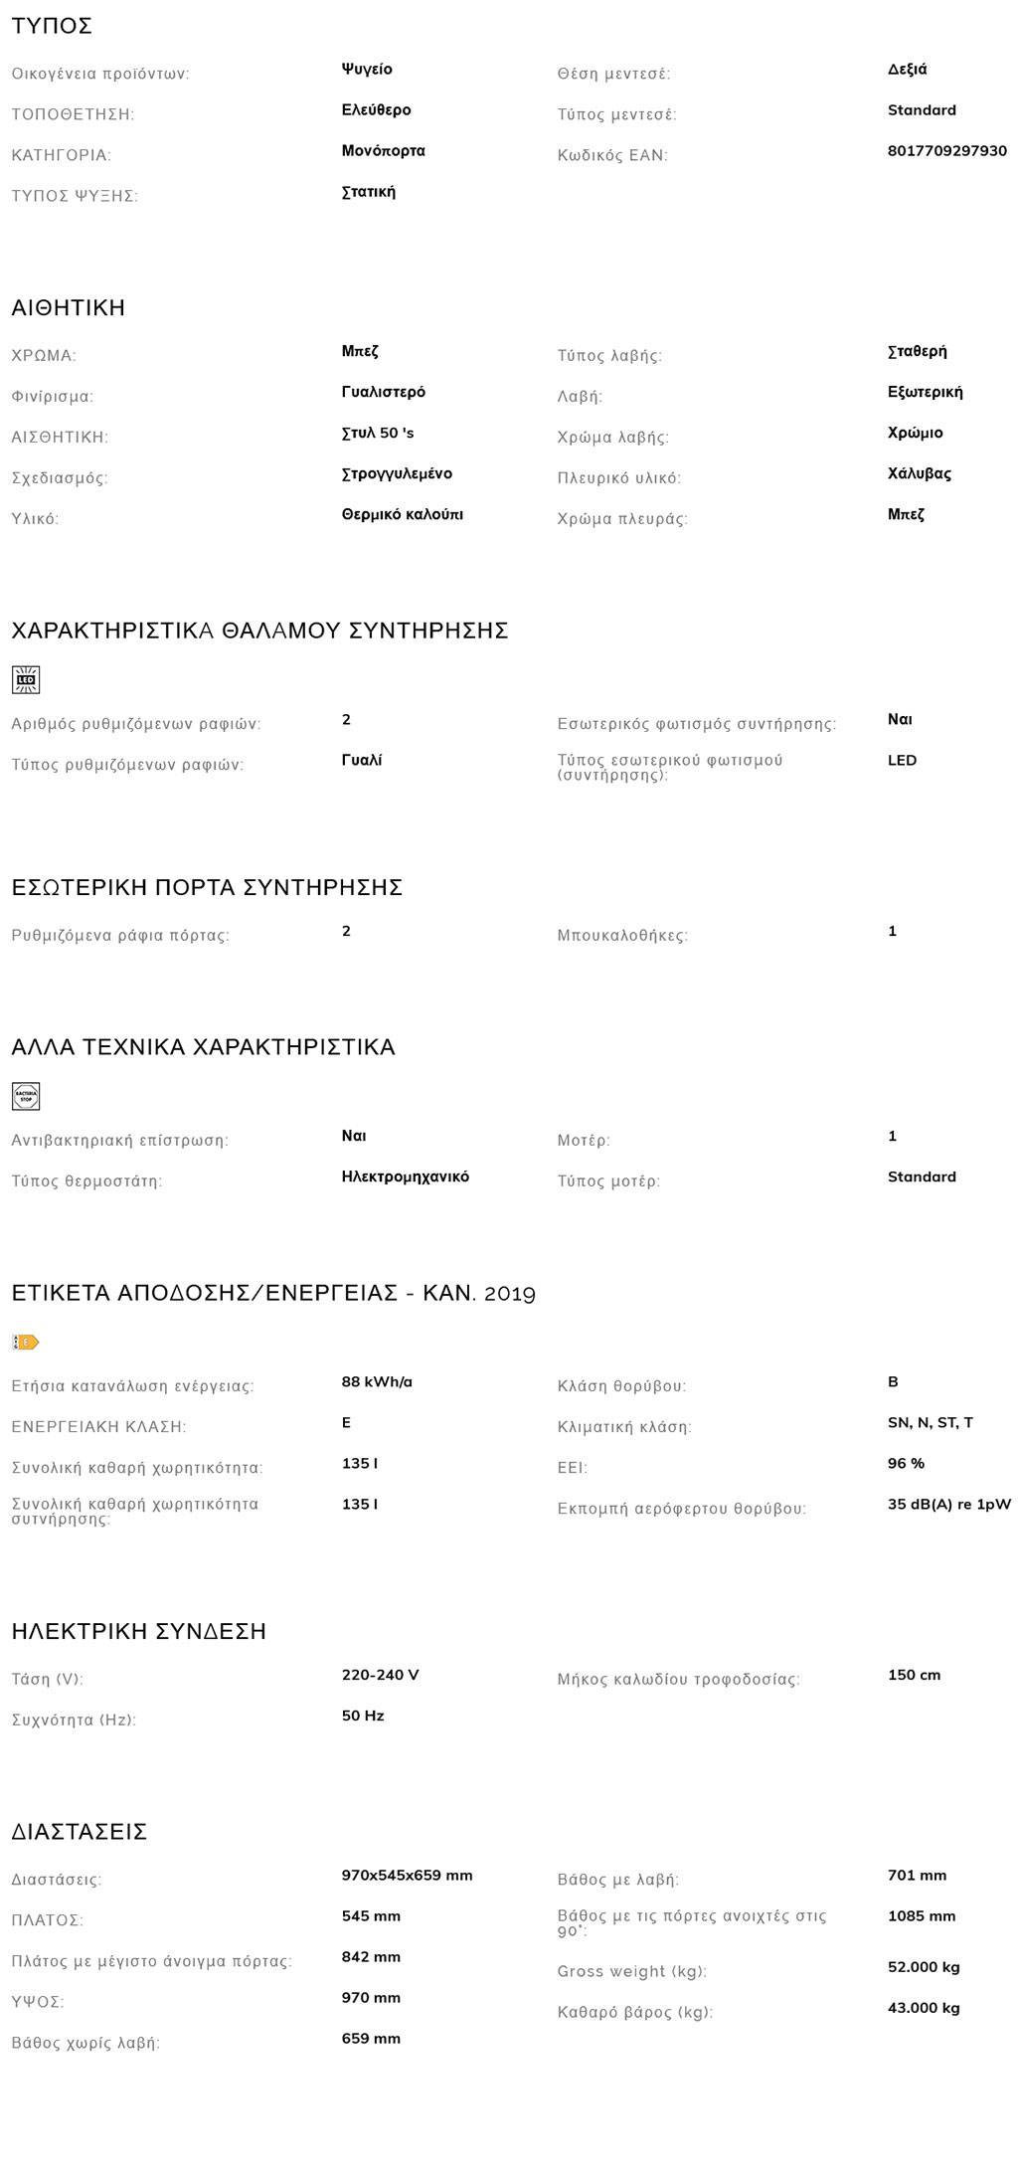This screenshot has height=2170, width=1018.
Task: Click the thermostat type value Ηλεκτρομηχανικό
Action: (x=405, y=1176)
